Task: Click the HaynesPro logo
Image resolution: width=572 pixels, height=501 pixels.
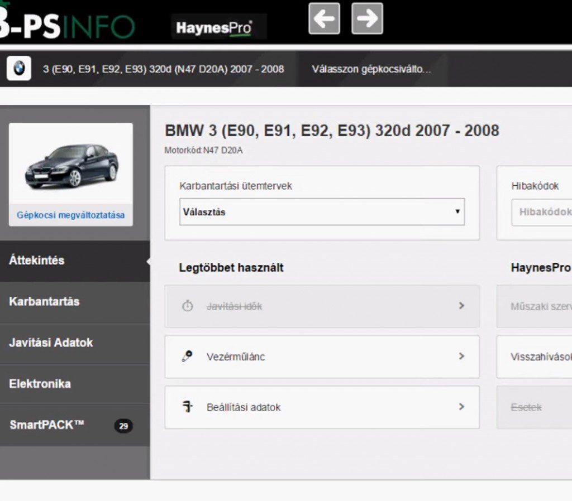Action: 214,28
